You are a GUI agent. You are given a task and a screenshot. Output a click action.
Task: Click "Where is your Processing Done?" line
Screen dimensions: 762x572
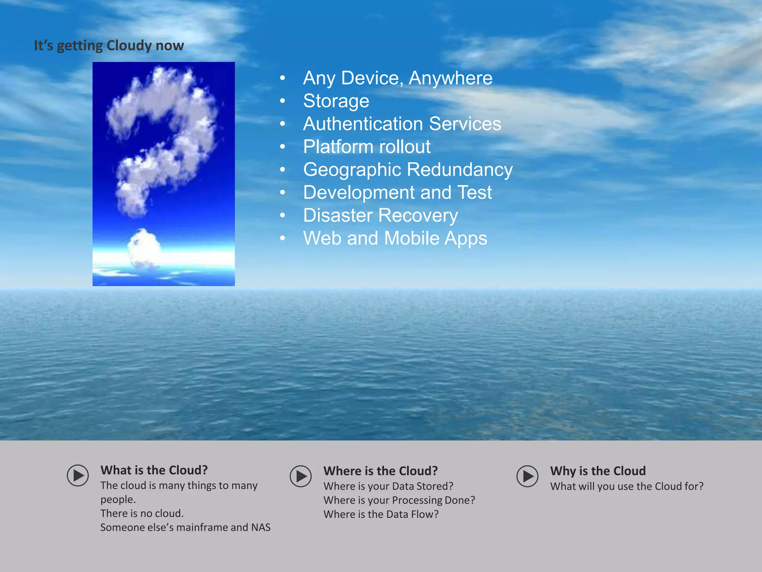[x=399, y=500]
